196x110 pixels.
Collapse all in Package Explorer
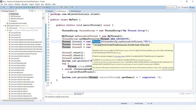[30, 11]
